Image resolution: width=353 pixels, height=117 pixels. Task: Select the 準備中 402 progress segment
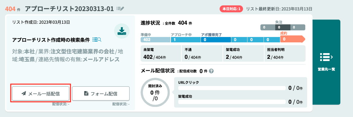pos(155,40)
